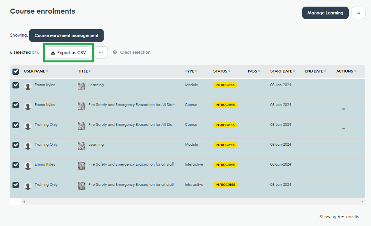Image resolution: width=371 pixels, height=226 pixels.
Task: Click the avatar icon for Emma Kyles Learning row
Action: (x=28, y=86)
